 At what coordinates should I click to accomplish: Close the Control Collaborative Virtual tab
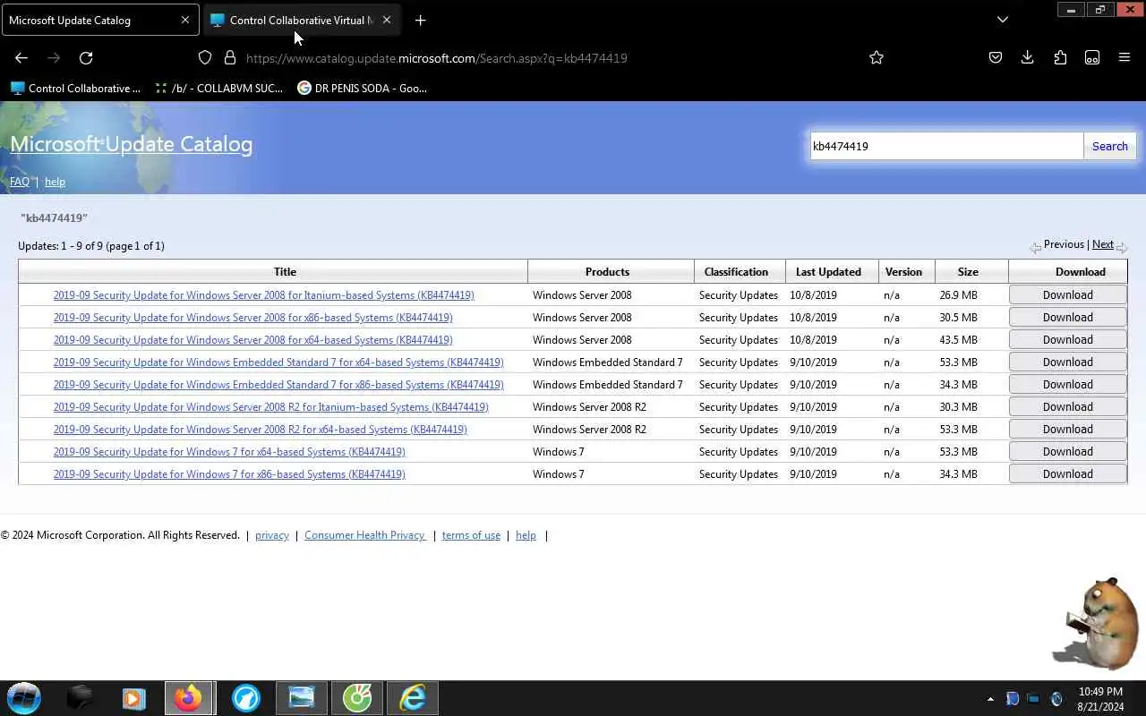pyautogui.click(x=387, y=20)
